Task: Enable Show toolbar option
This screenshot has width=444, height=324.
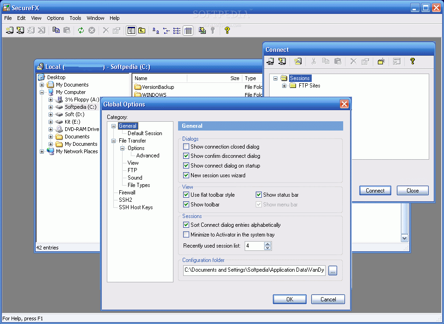Action: [186, 204]
